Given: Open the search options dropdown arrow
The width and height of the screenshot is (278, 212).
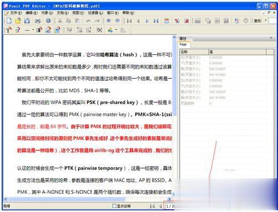Looking at the screenshot, I should coord(266,20).
